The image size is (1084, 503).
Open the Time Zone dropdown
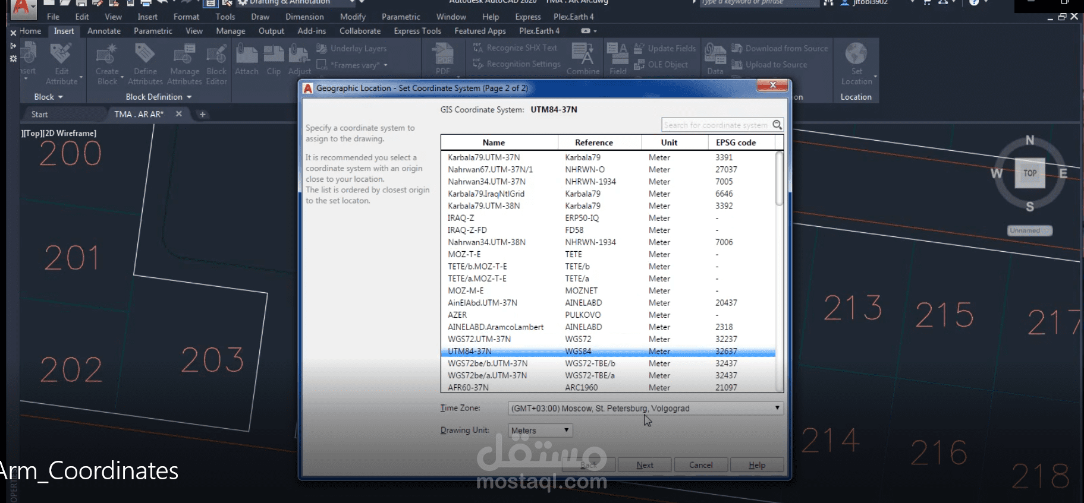646,409
